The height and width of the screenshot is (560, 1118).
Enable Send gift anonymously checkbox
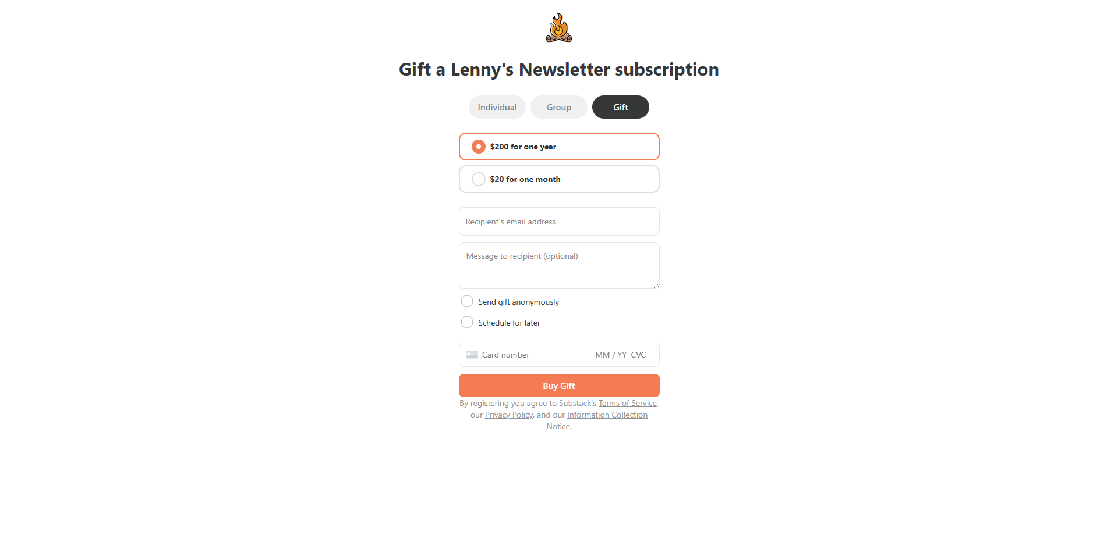467,301
